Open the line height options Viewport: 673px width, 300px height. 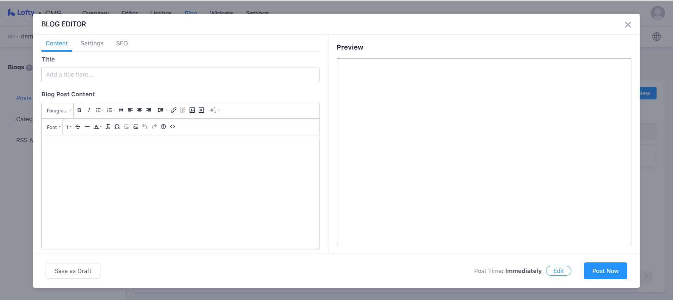[162, 110]
